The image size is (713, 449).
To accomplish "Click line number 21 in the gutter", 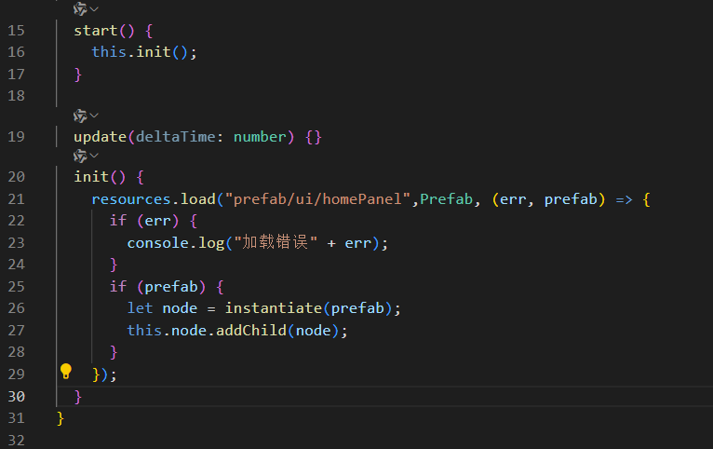I will (17, 198).
